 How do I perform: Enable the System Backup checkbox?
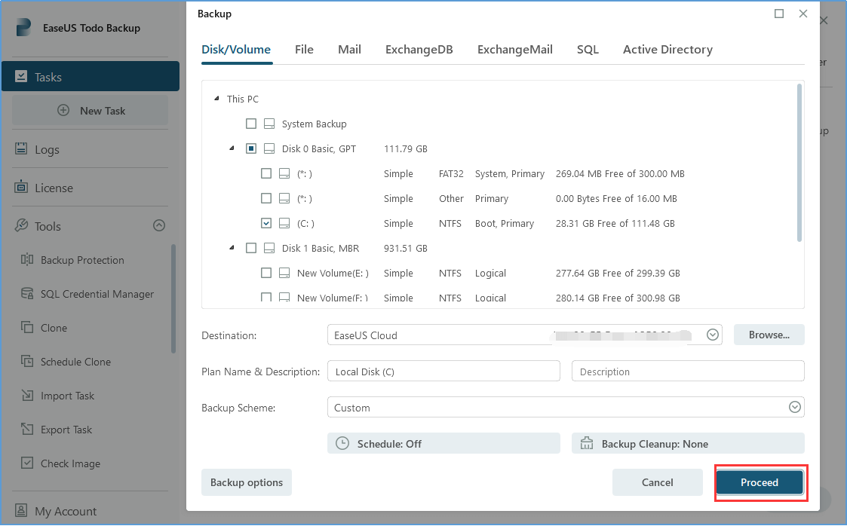pos(251,124)
